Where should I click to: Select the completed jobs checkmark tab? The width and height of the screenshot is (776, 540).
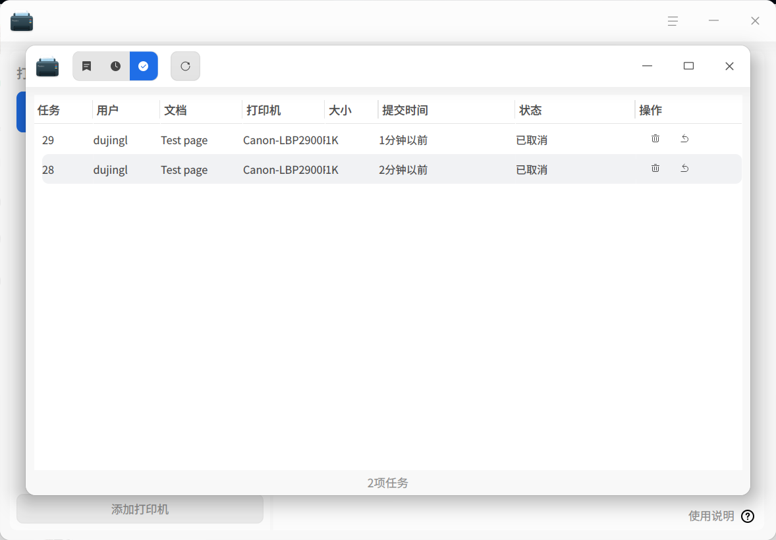coord(144,66)
